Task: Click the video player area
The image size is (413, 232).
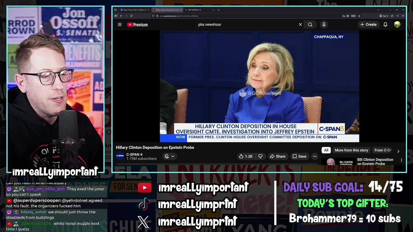Action: pyautogui.click(x=259, y=86)
